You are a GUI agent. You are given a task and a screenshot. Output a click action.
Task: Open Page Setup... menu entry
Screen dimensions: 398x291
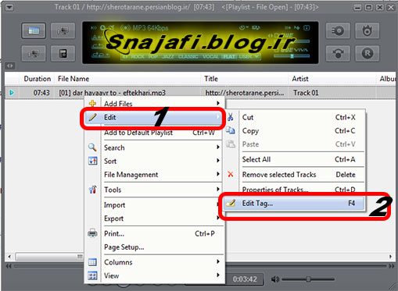point(154,247)
